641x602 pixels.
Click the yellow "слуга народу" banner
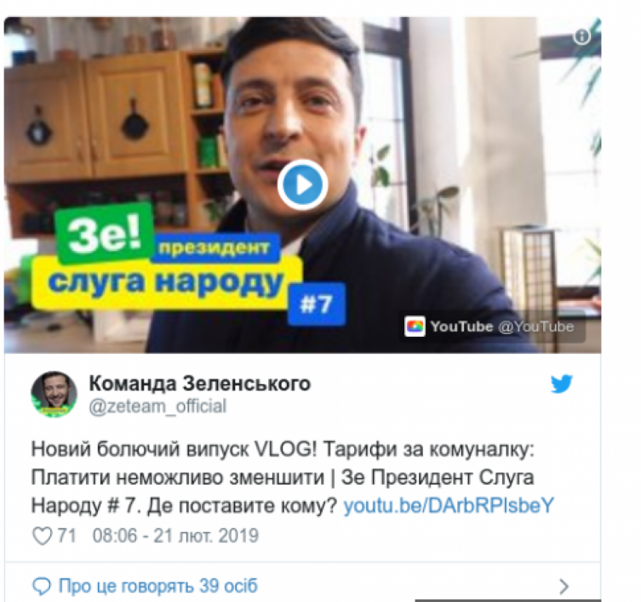[167, 282]
